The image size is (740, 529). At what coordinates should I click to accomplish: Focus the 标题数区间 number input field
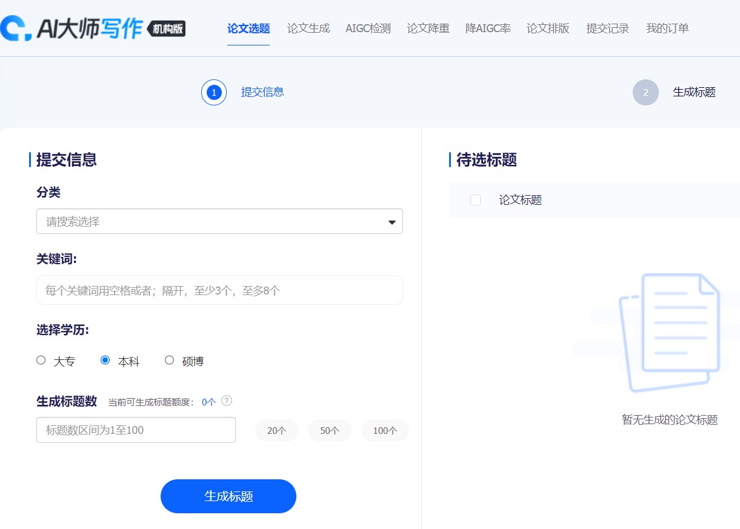click(136, 430)
